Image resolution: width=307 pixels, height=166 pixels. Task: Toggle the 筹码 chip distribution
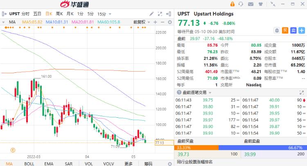[148, 164]
